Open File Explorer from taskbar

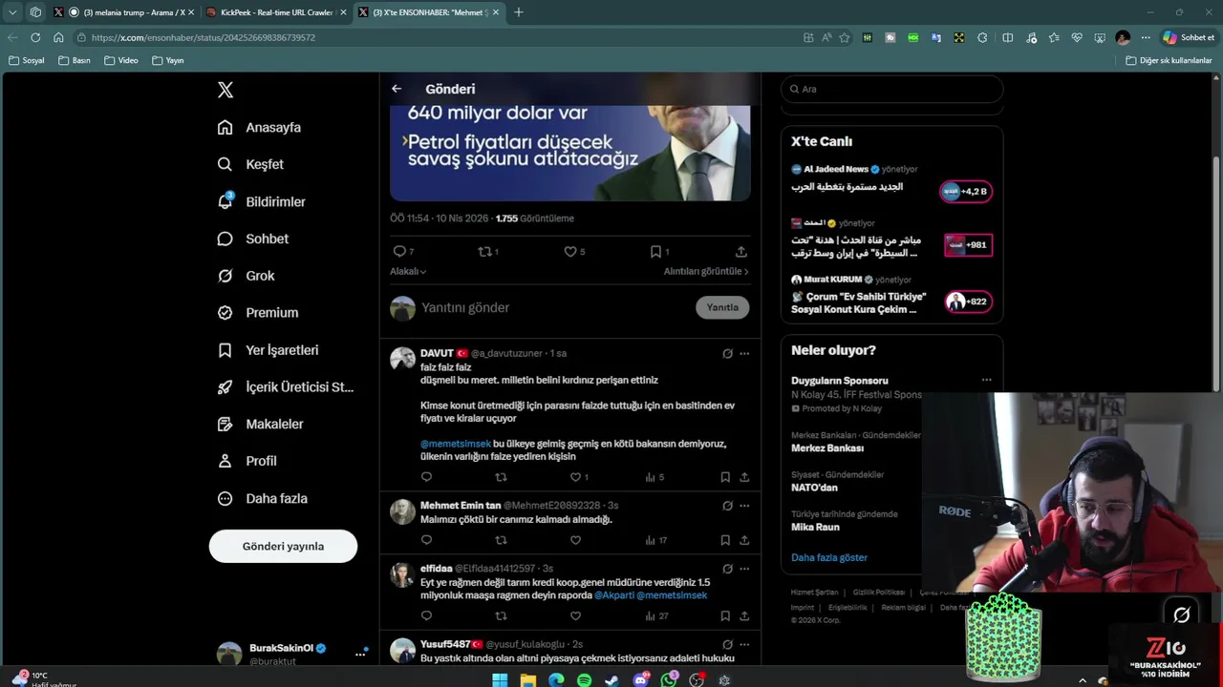(x=527, y=679)
